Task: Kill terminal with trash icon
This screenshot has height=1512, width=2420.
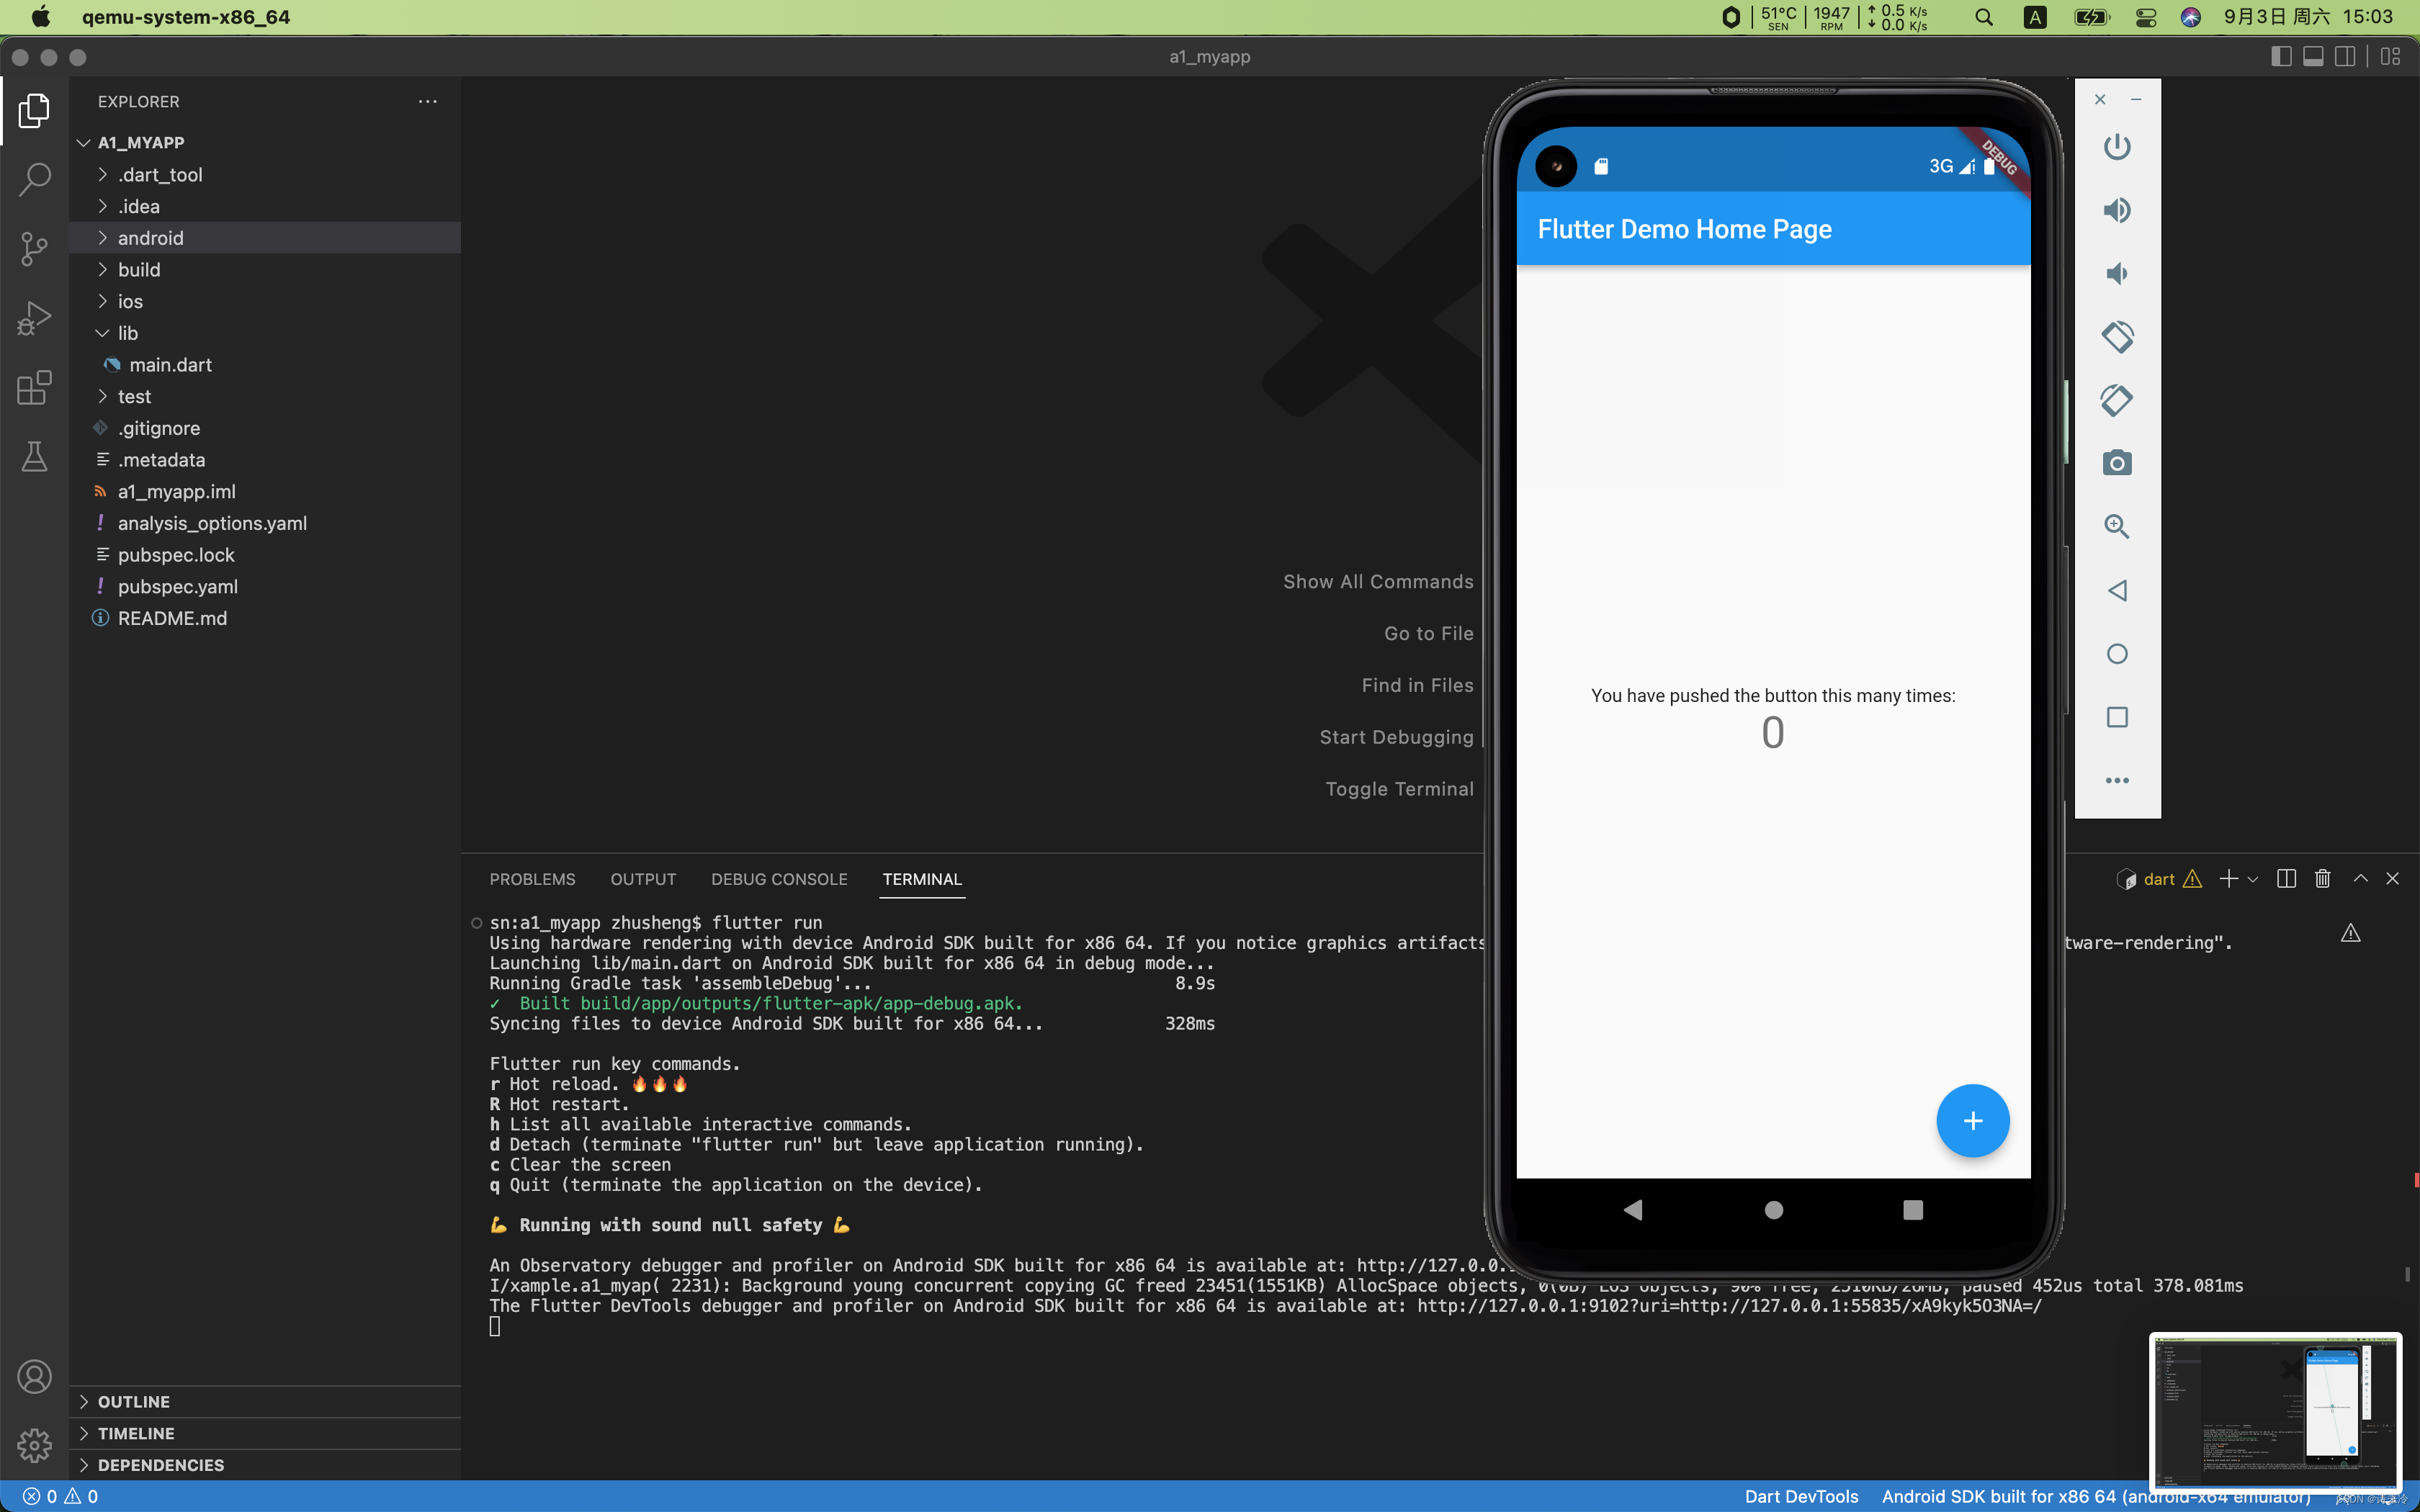Action: (x=2322, y=879)
